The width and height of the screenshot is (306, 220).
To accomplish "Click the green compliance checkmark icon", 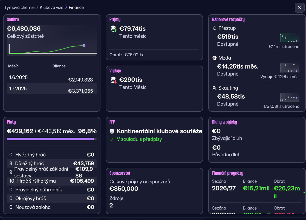I will [x=112, y=139].
